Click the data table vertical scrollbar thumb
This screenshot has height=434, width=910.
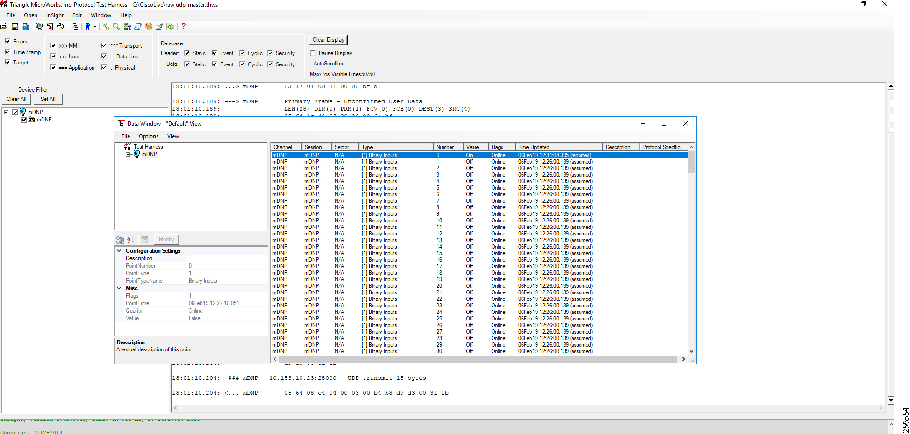click(x=691, y=162)
